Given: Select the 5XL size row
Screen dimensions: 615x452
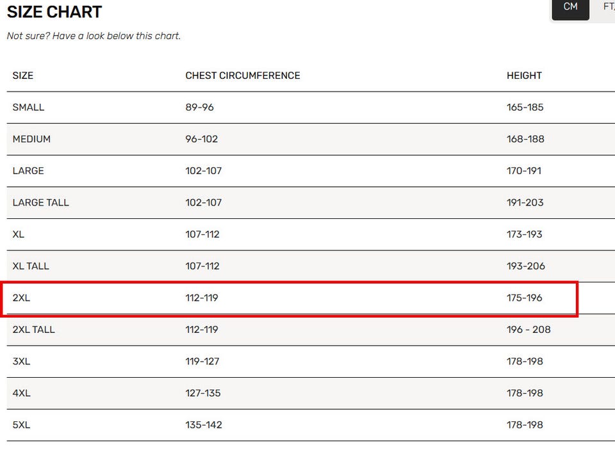Looking at the screenshot, I should [x=311, y=425].
